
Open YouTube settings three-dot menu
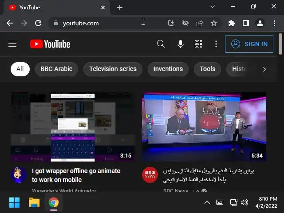216,44
